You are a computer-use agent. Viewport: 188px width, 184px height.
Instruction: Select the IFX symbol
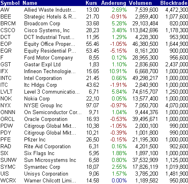point(4,71)
